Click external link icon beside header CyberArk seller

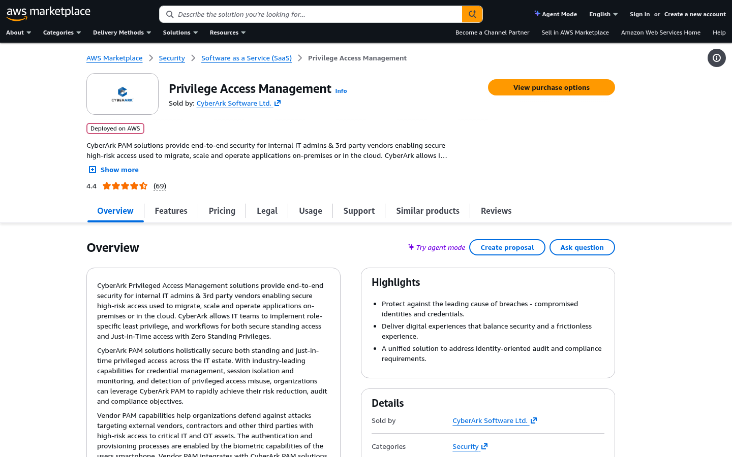click(278, 103)
